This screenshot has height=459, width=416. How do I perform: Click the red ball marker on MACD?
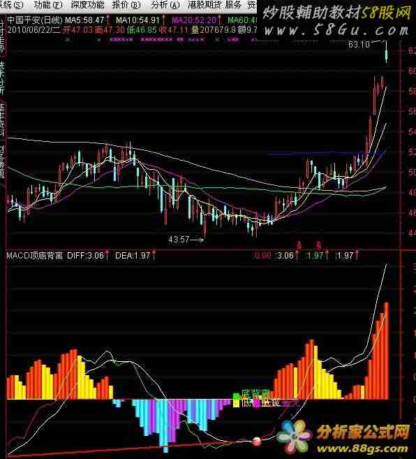[257, 441]
